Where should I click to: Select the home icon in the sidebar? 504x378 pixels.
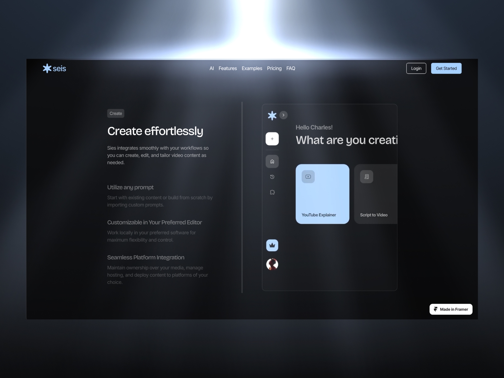click(x=272, y=161)
